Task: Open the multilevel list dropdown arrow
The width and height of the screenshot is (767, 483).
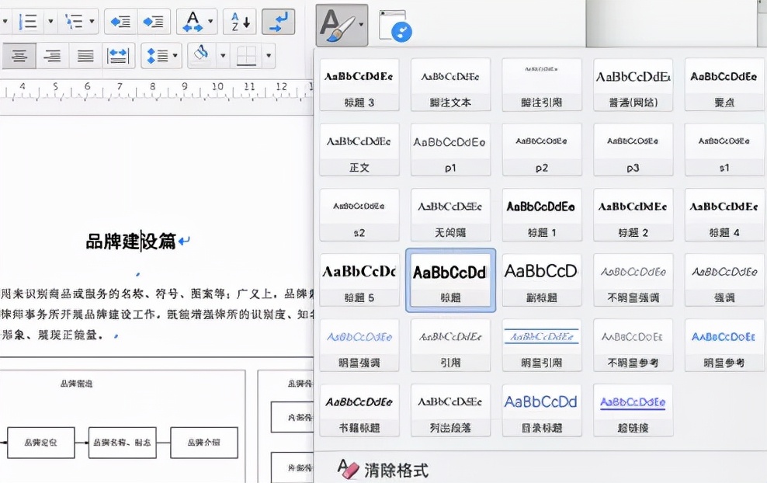Action: (91, 21)
